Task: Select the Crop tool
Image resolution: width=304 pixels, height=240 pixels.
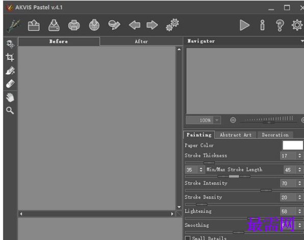Action: 10,57
